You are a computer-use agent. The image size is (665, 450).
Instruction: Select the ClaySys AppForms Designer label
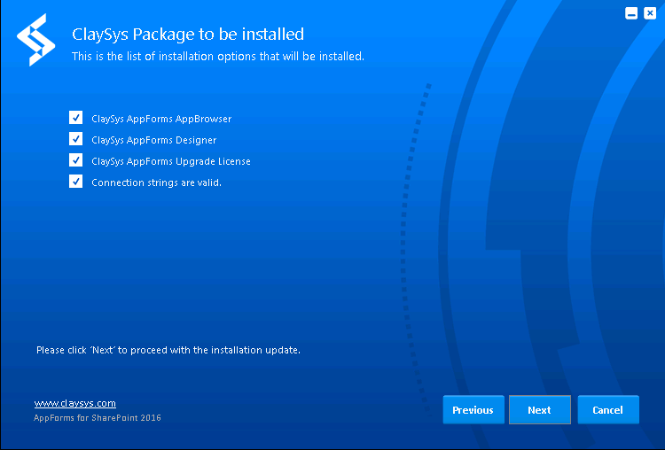coord(154,140)
